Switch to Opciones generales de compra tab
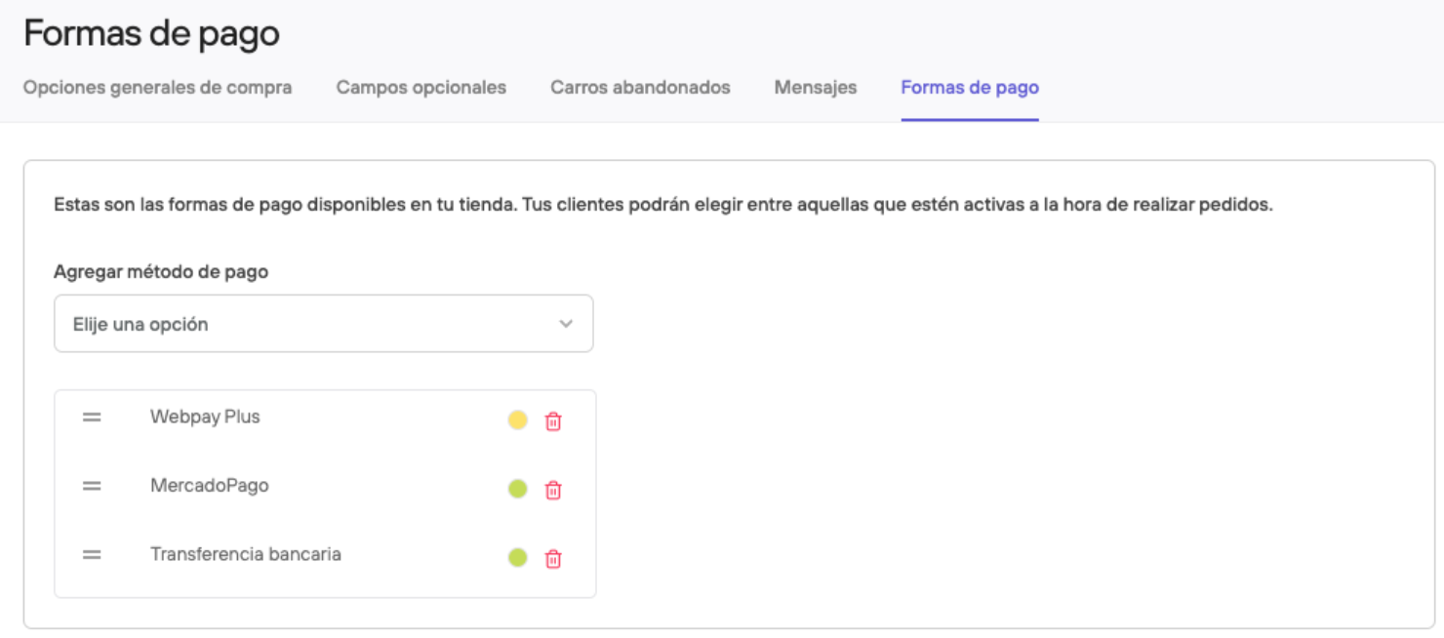 157,87
